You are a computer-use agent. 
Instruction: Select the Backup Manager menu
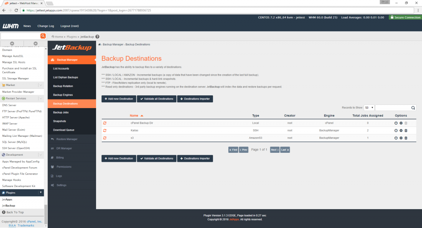pyautogui.click(x=72, y=60)
